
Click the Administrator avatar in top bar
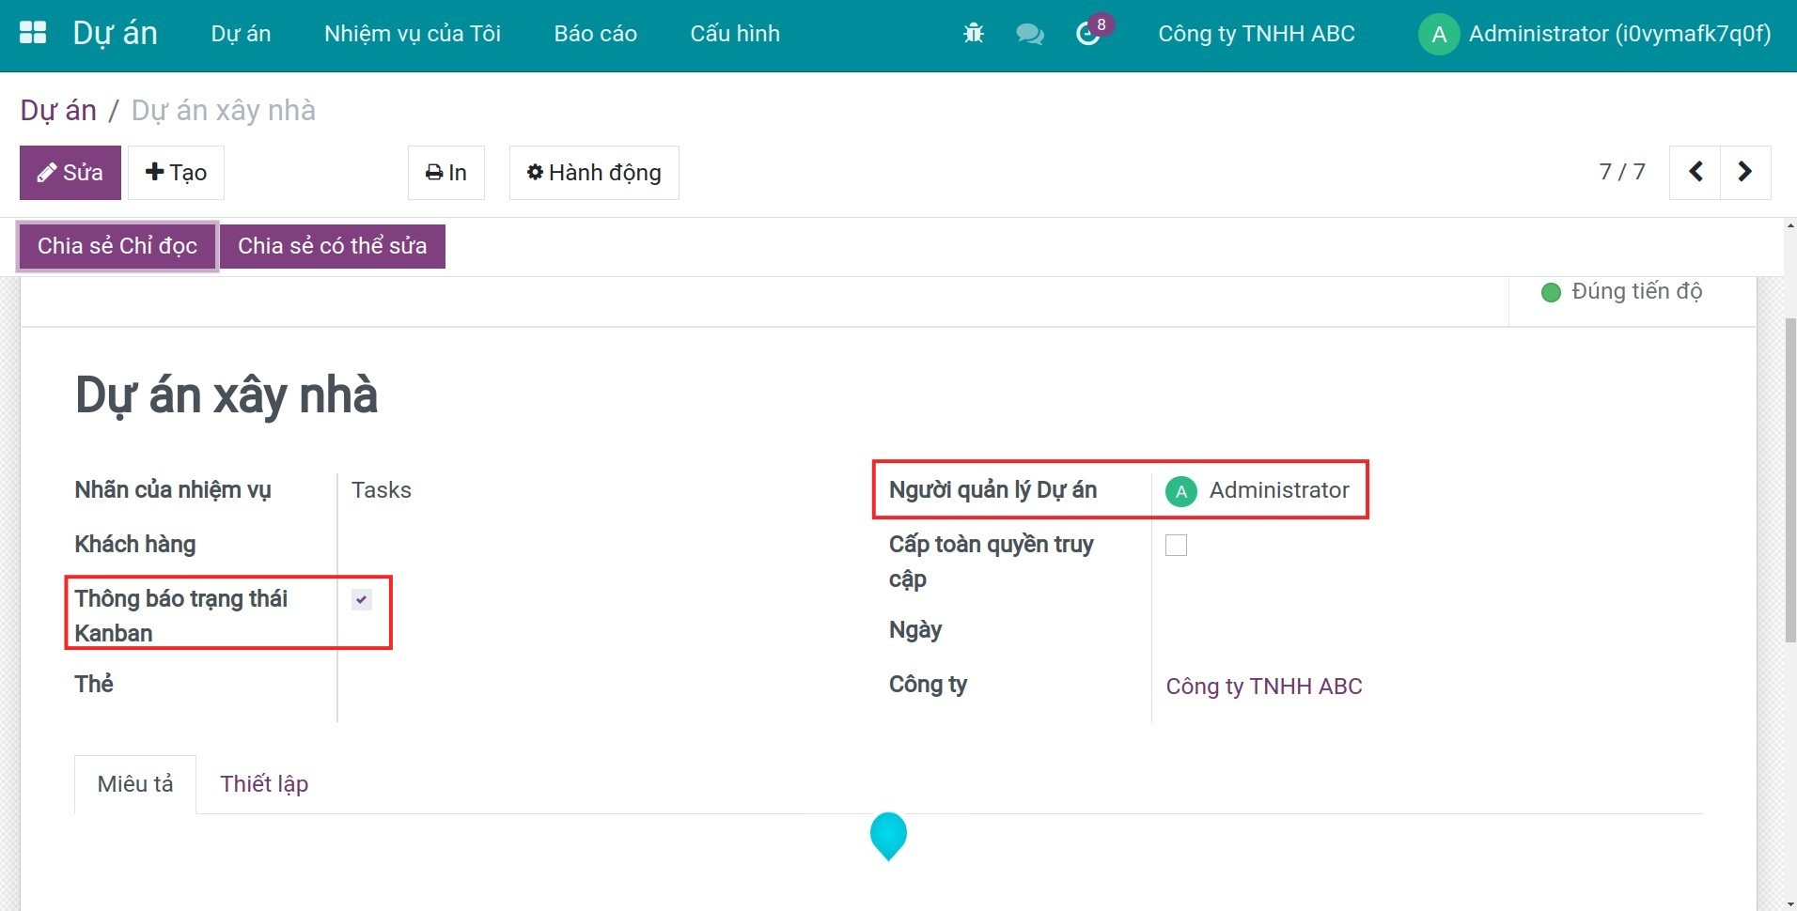[x=1438, y=35]
